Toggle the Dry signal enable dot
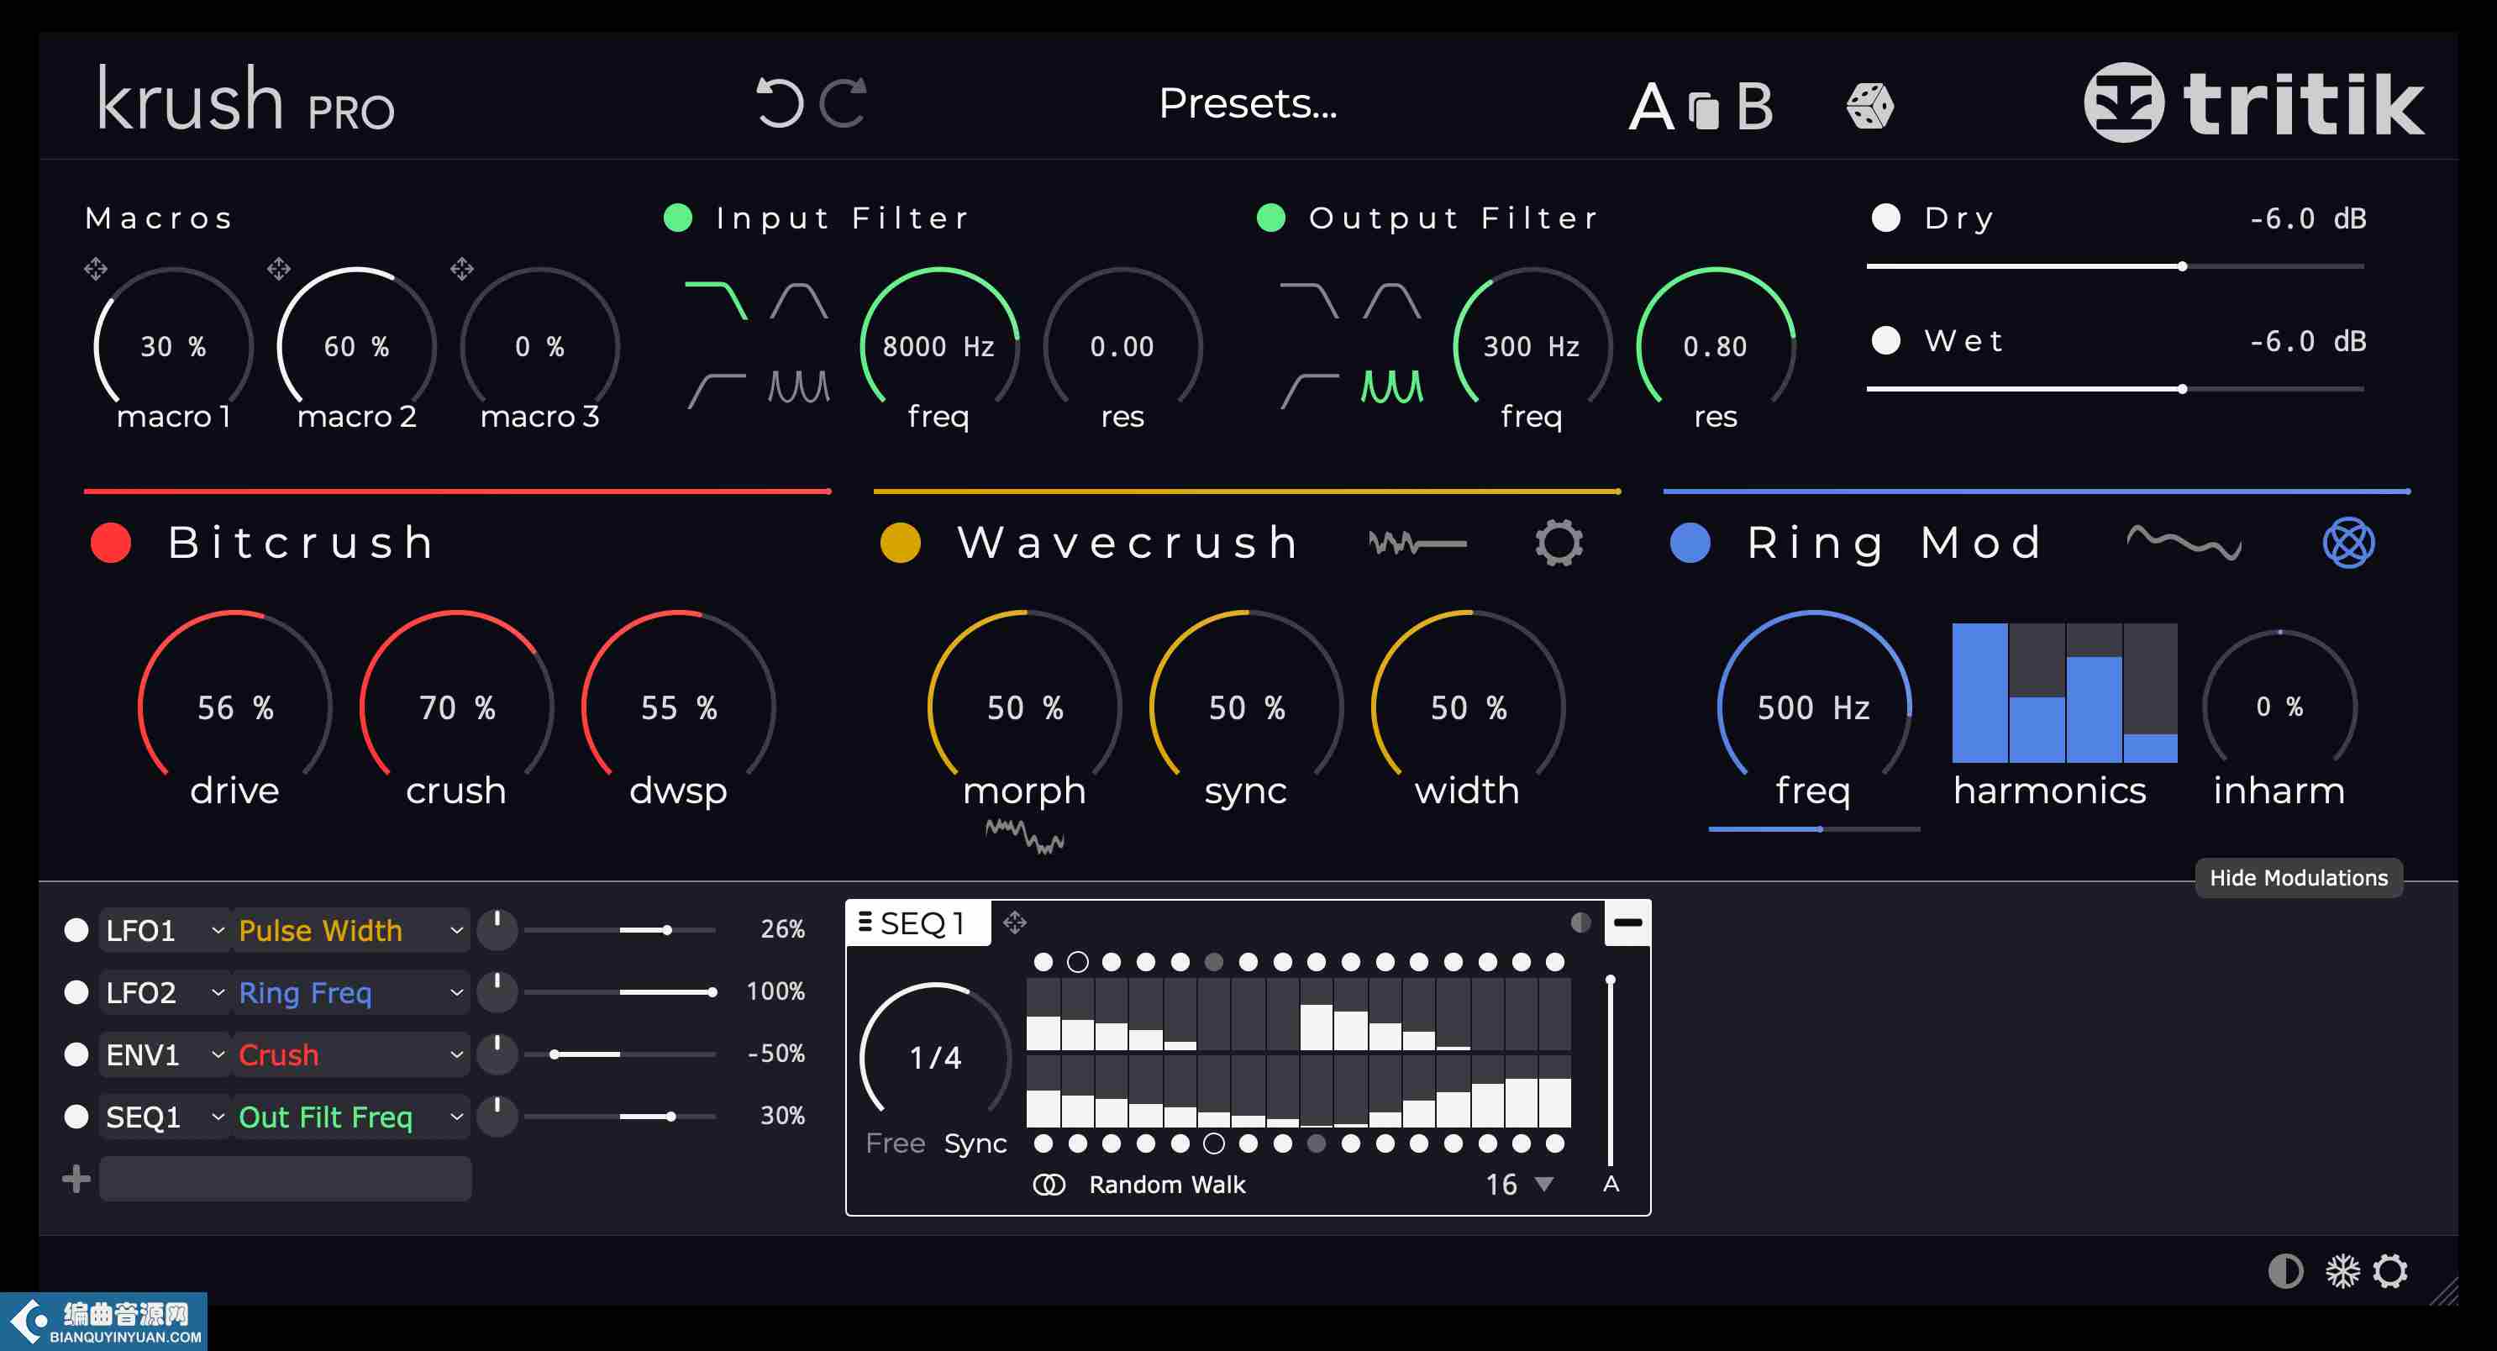 coord(1885,218)
